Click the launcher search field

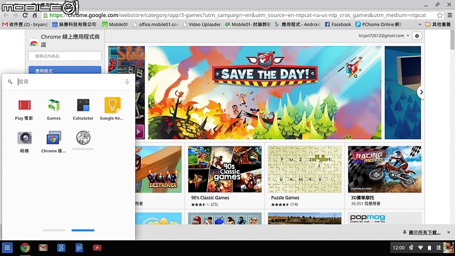coord(70,82)
